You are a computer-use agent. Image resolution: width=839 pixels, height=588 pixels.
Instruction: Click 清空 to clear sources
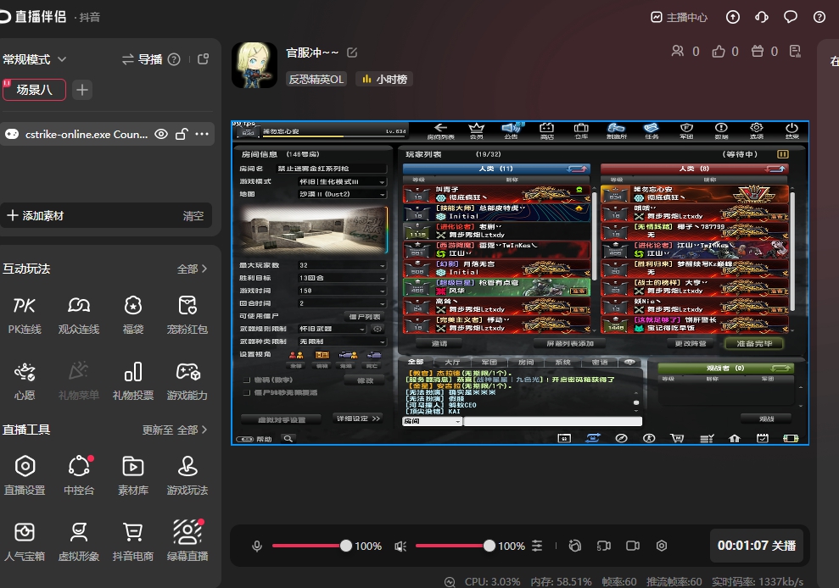pos(193,216)
